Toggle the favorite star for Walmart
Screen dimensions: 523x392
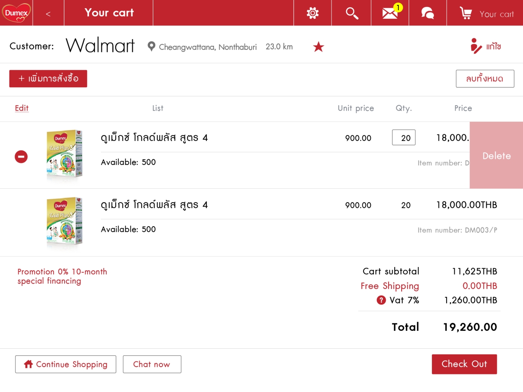point(318,47)
